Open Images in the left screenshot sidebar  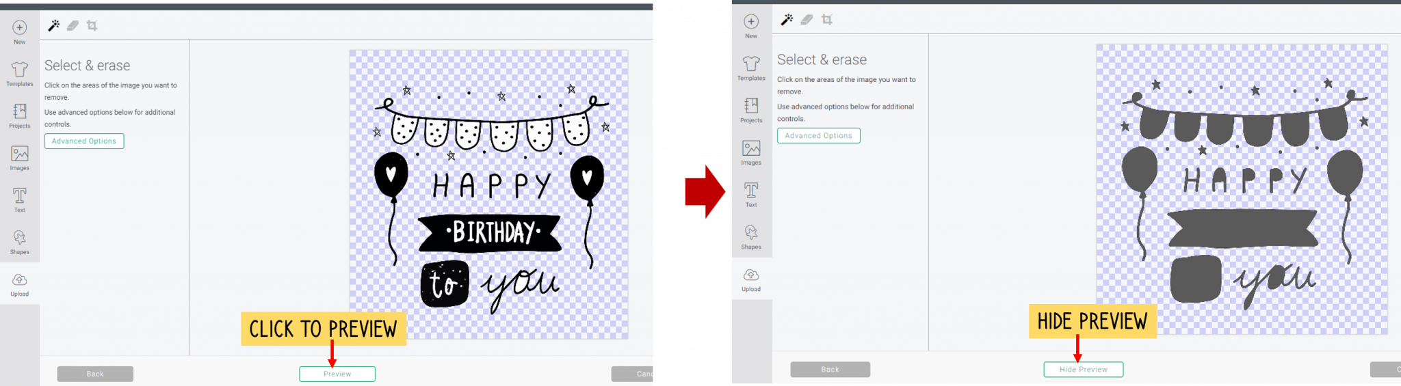pyautogui.click(x=20, y=158)
